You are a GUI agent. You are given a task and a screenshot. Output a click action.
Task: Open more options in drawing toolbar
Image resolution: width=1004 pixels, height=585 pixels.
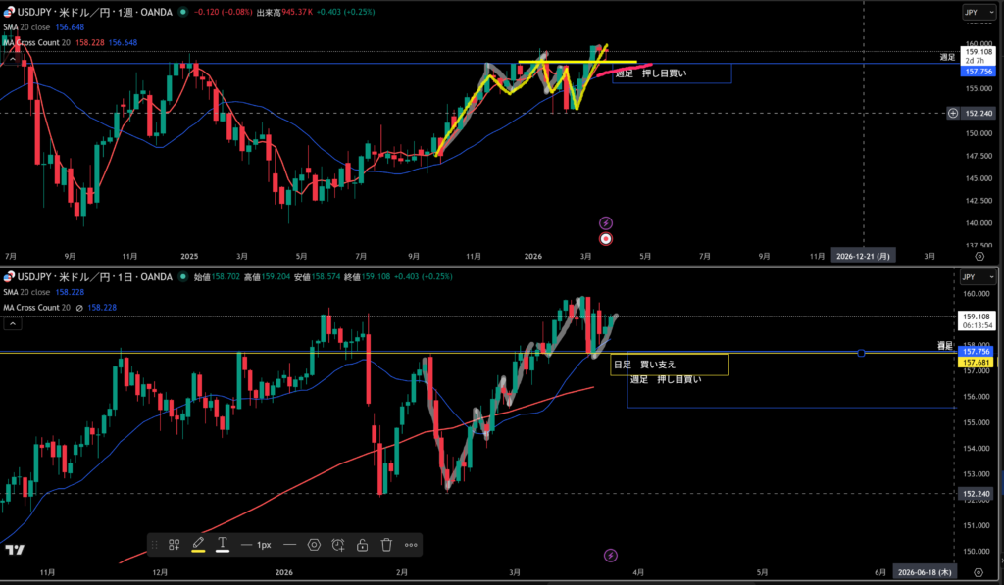point(411,544)
